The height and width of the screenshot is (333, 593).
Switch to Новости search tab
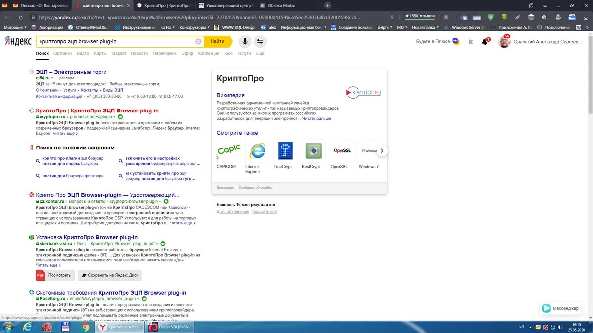pos(139,53)
